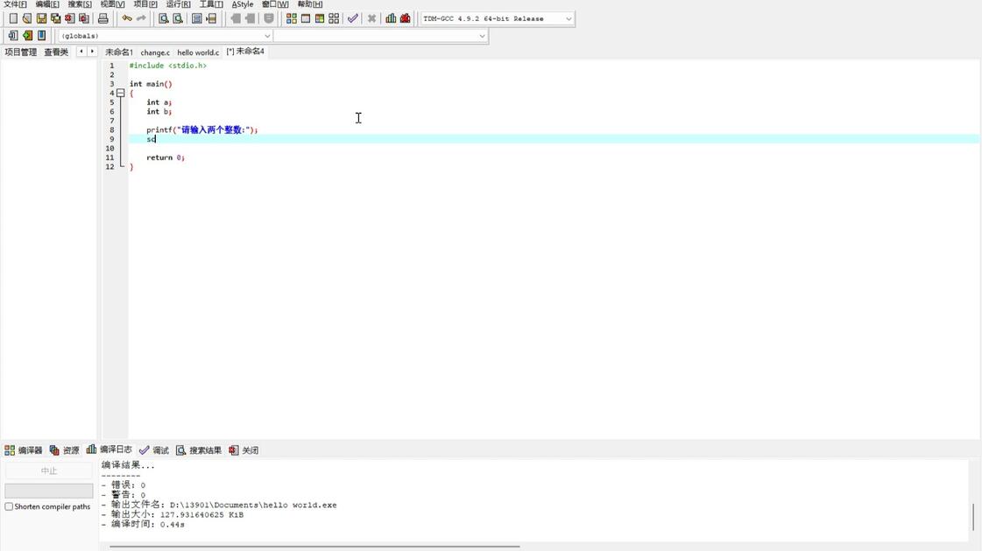Click the 中止 abort button
Screen dimensions: 982x551
tap(49, 471)
